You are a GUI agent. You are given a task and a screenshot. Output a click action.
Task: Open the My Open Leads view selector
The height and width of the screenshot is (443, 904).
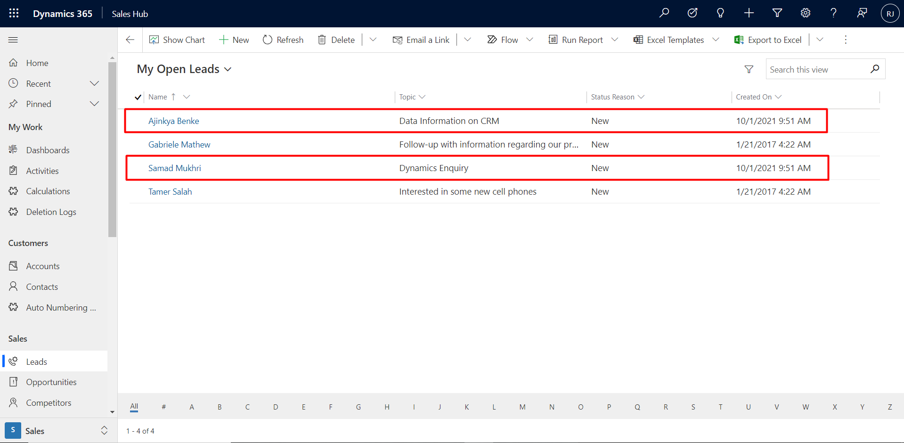point(184,69)
